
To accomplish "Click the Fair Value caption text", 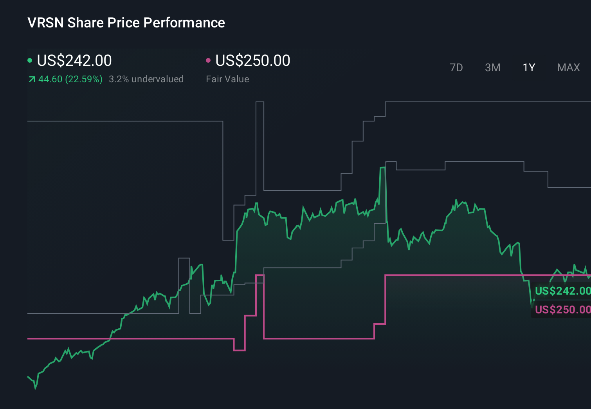I will pos(227,79).
